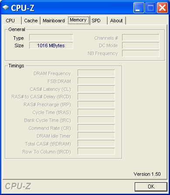
Task: Click the NB Frequency field
Action: pos(141,53)
